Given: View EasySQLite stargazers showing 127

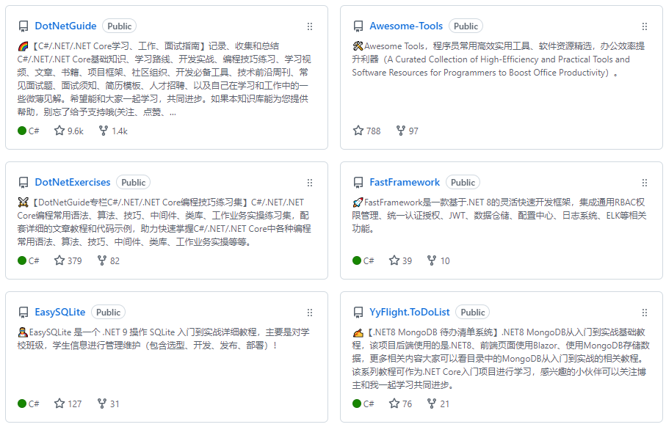Looking at the screenshot, I should coord(68,404).
